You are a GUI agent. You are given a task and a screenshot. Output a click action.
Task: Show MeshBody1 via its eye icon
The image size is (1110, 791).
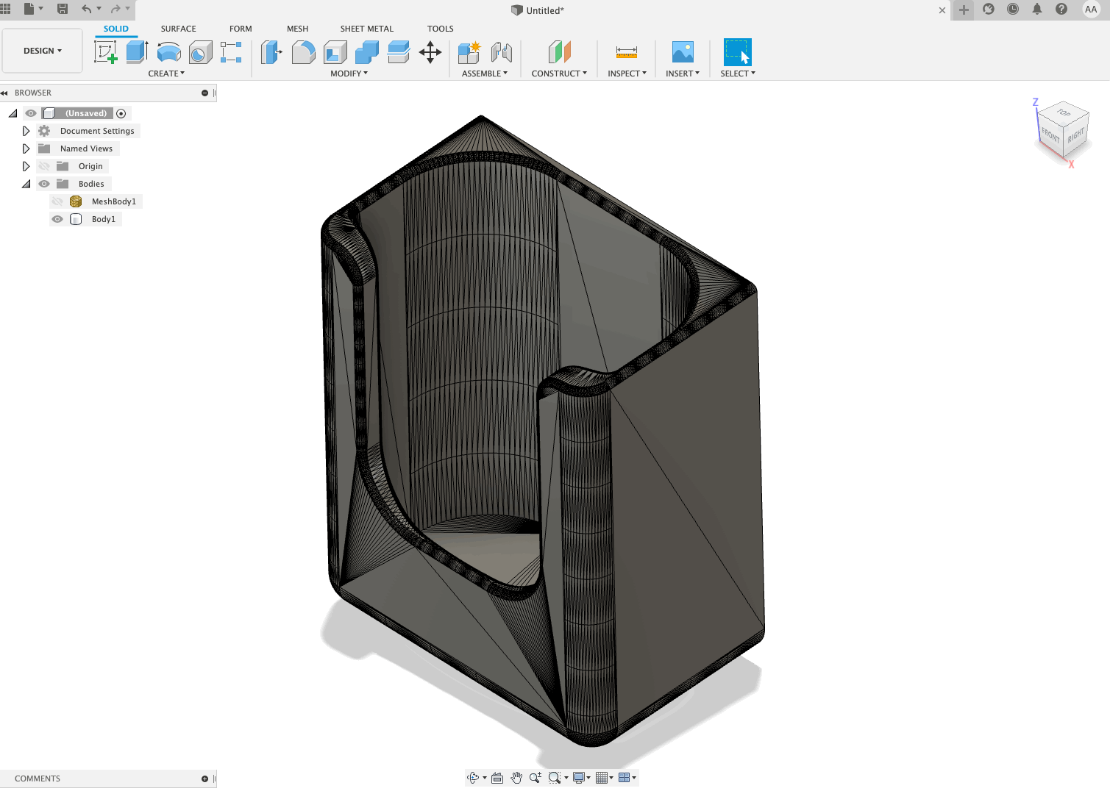pyautogui.click(x=57, y=201)
